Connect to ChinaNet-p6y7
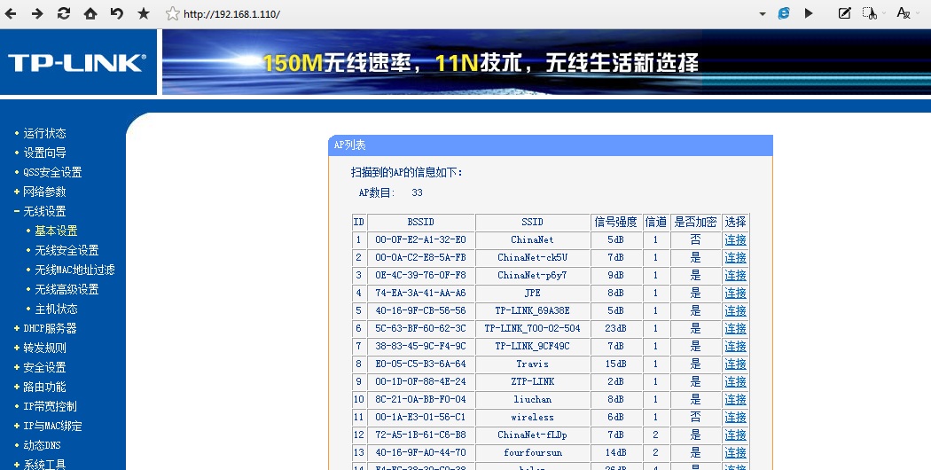Screen dimensions: 931x470 pyautogui.click(x=735, y=276)
